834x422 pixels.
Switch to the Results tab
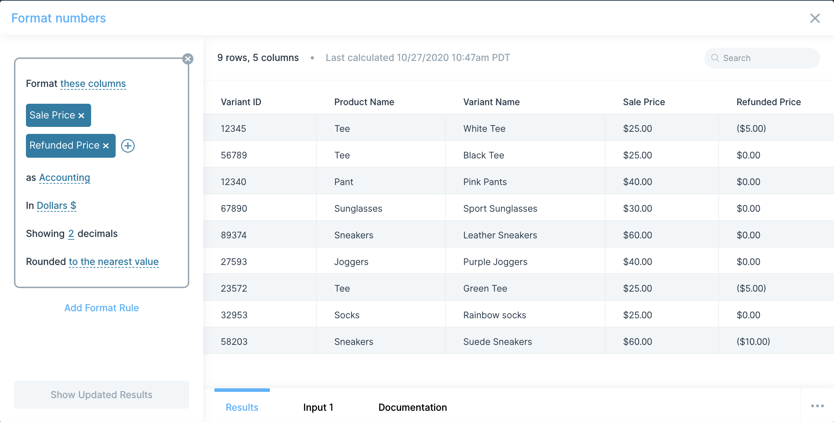click(242, 407)
